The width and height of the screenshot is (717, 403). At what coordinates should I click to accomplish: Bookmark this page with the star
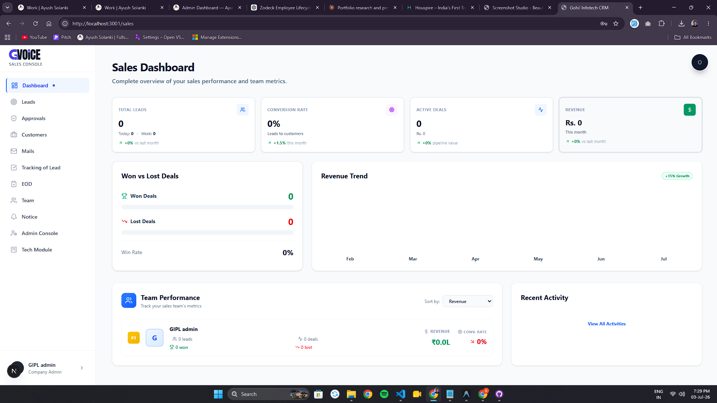coord(616,24)
